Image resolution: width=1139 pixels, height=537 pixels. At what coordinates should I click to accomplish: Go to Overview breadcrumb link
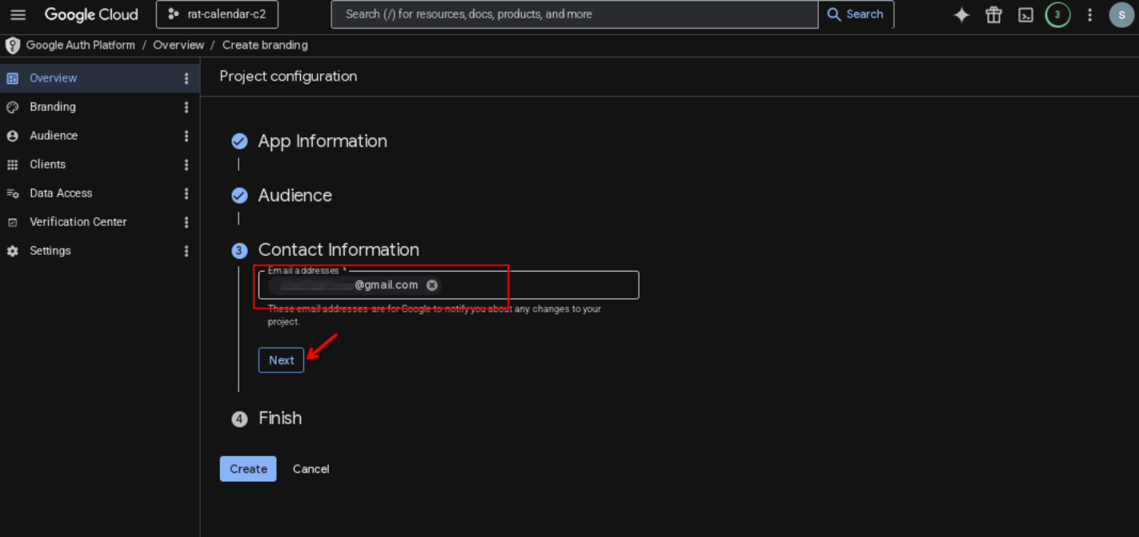[x=178, y=46]
